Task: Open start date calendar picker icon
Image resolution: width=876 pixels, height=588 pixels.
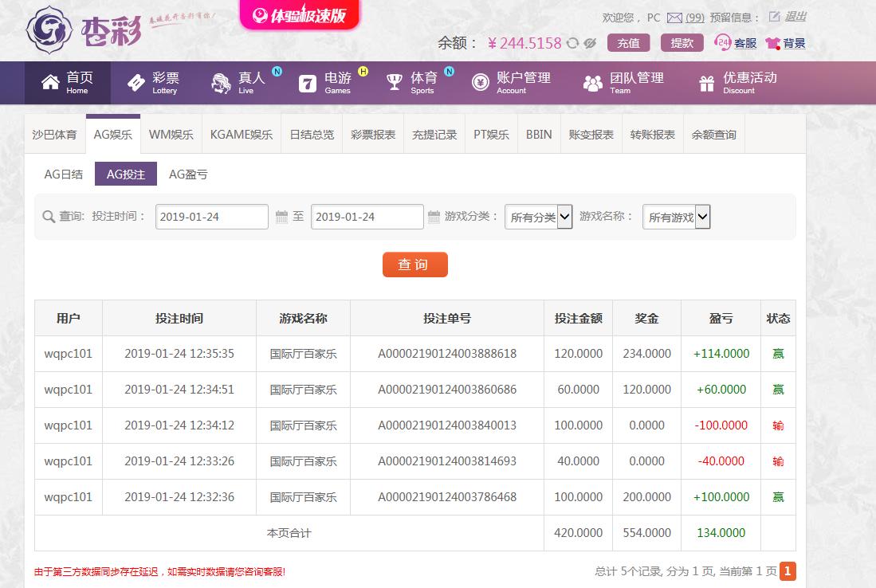Action: [x=281, y=217]
